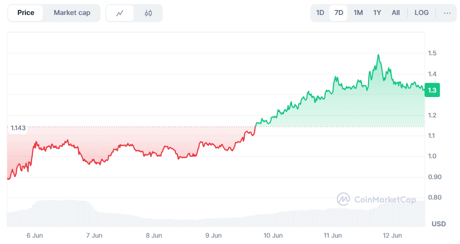
Task: Show All time price history
Action: coord(396,13)
